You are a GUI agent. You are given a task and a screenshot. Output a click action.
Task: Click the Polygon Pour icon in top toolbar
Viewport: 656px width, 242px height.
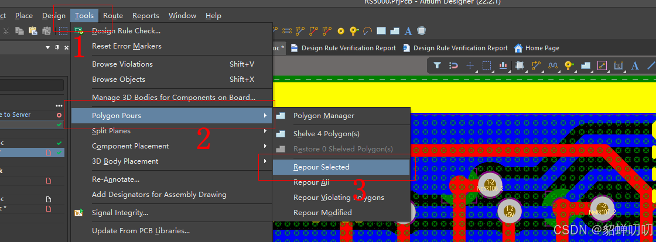click(x=395, y=30)
